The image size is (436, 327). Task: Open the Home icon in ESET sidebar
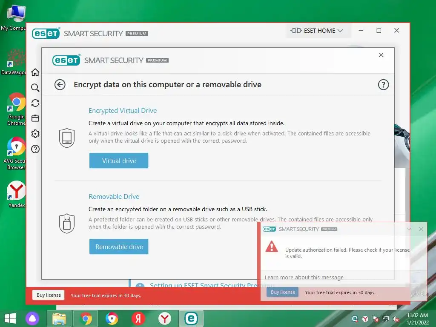pyautogui.click(x=35, y=72)
